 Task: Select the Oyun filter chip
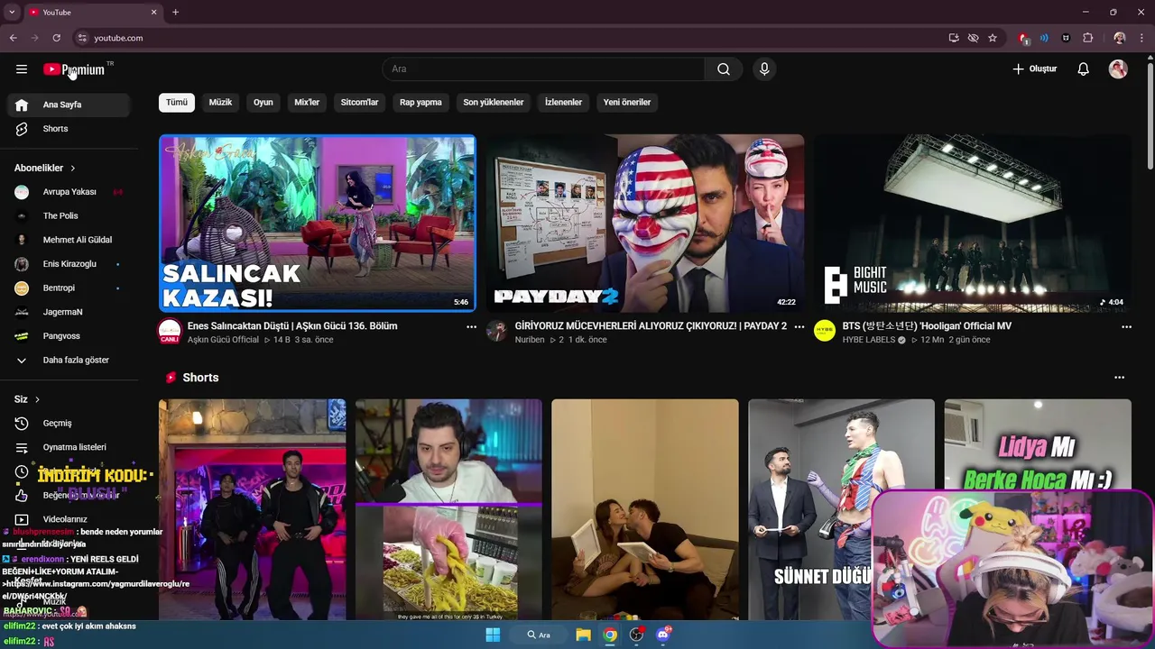(263, 103)
